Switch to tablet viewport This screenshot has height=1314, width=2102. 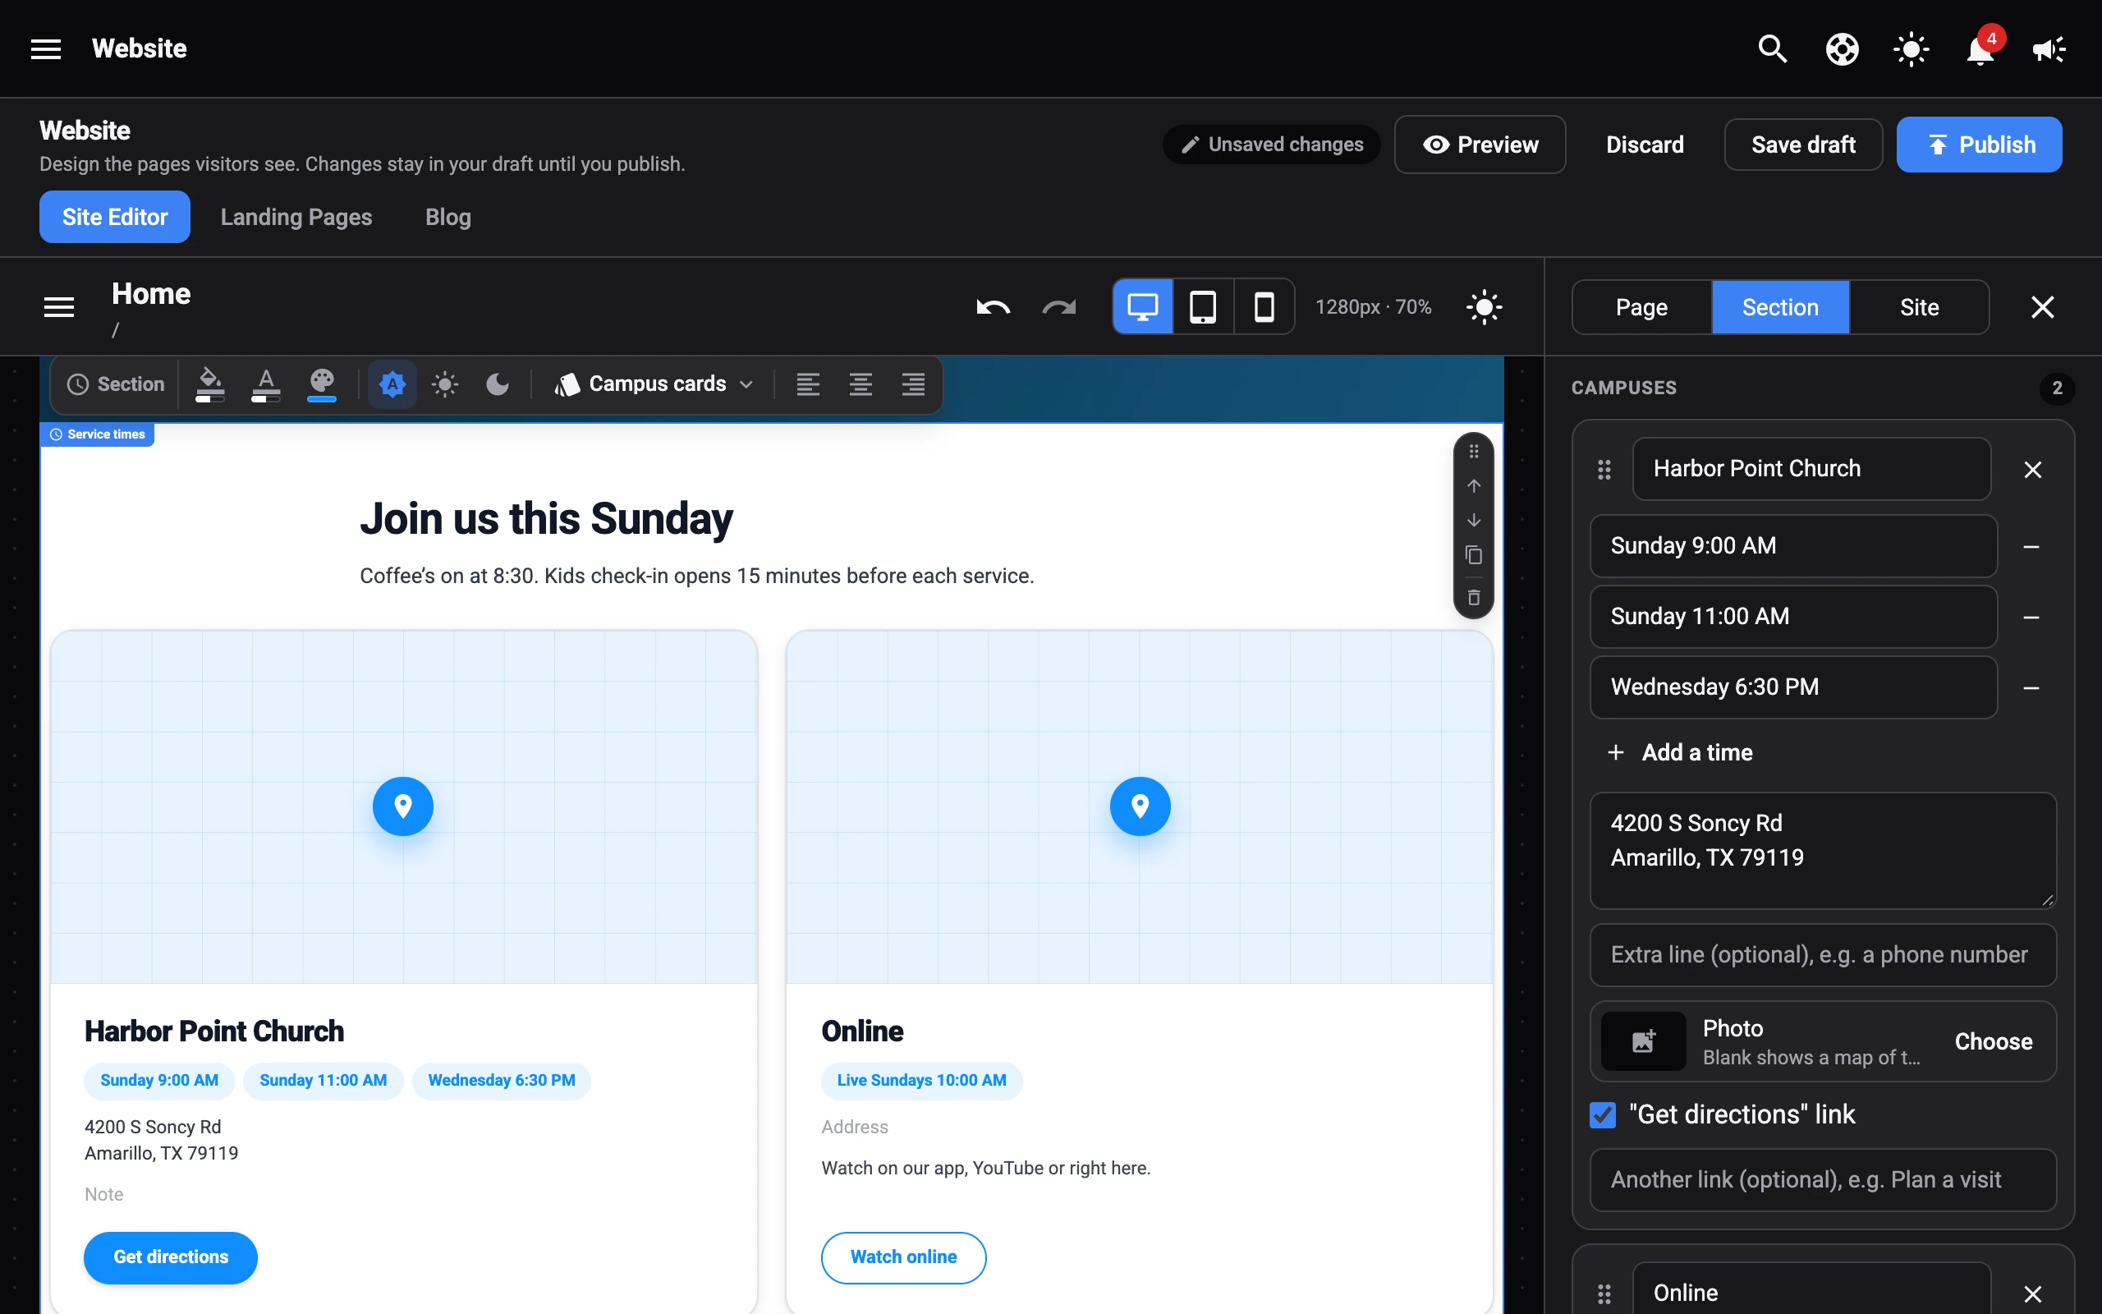(x=1203, y=307)
